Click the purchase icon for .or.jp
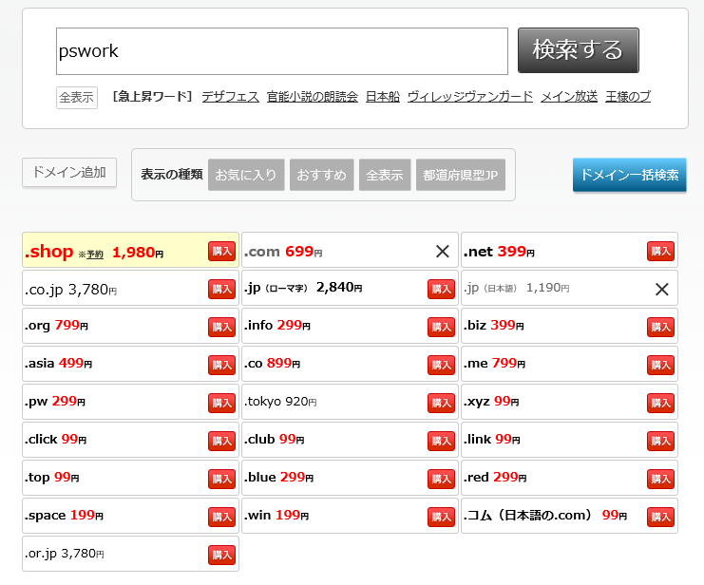The width and height of the screenshot is (704, 585). (221, 555)
